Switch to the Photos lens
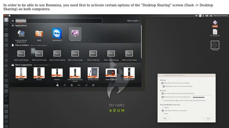This screenshot has height=128, width=229. tap(93, 85)
